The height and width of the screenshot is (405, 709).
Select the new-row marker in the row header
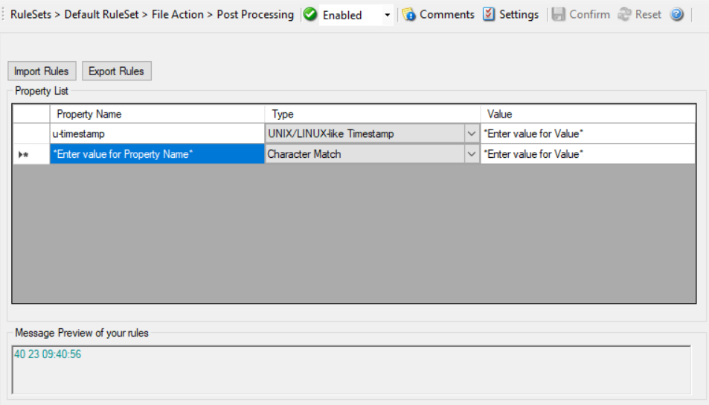tap(24, 154)
